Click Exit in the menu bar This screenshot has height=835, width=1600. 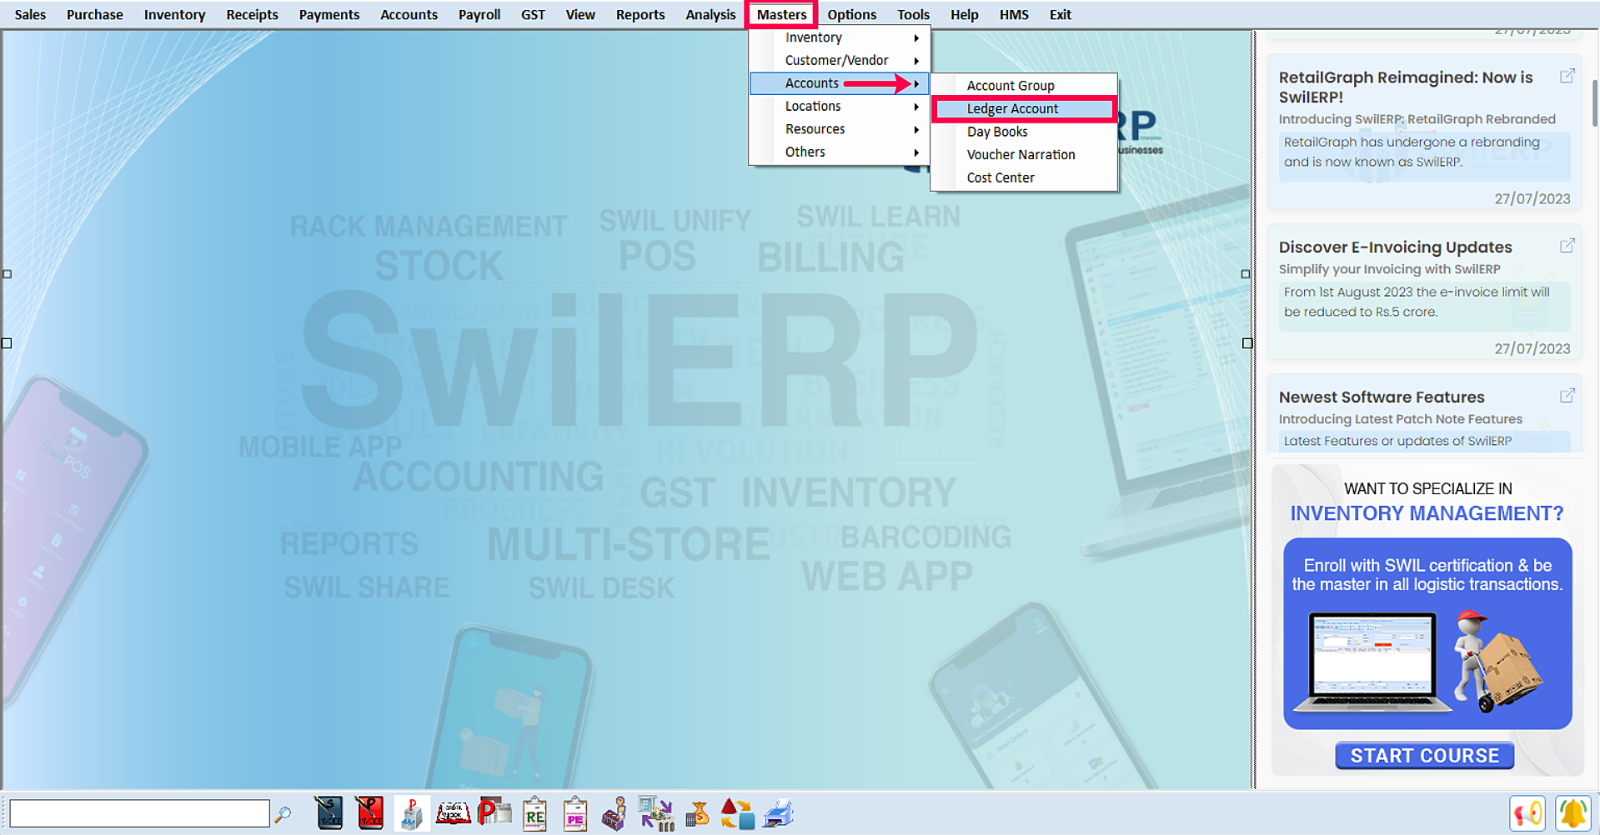1060,14
